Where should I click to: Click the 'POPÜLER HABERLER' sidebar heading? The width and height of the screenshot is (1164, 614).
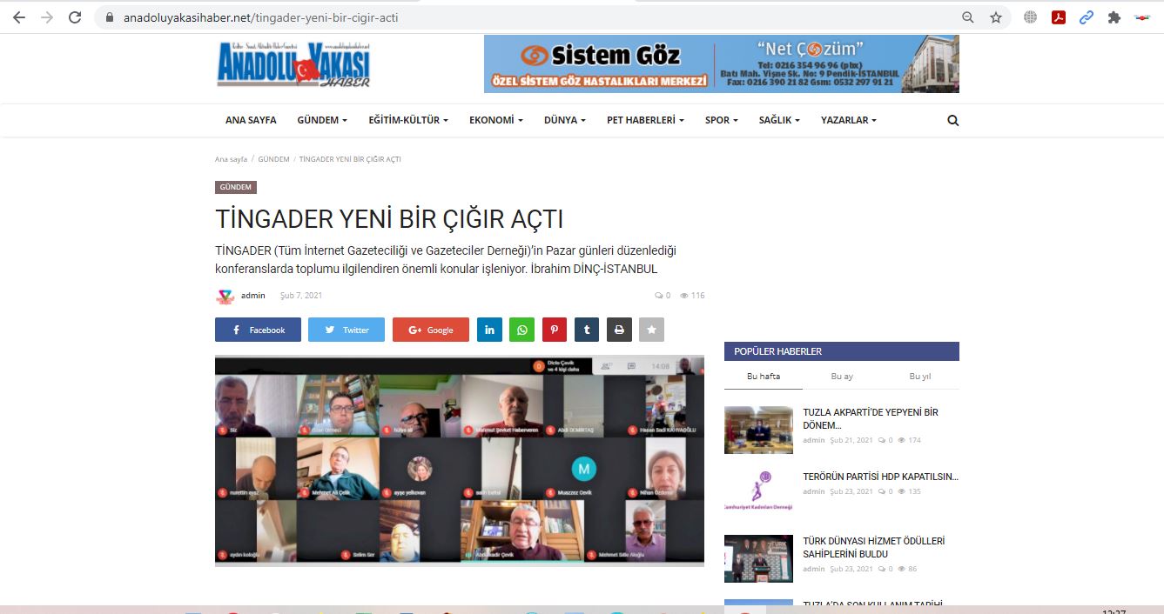[842, 351]
